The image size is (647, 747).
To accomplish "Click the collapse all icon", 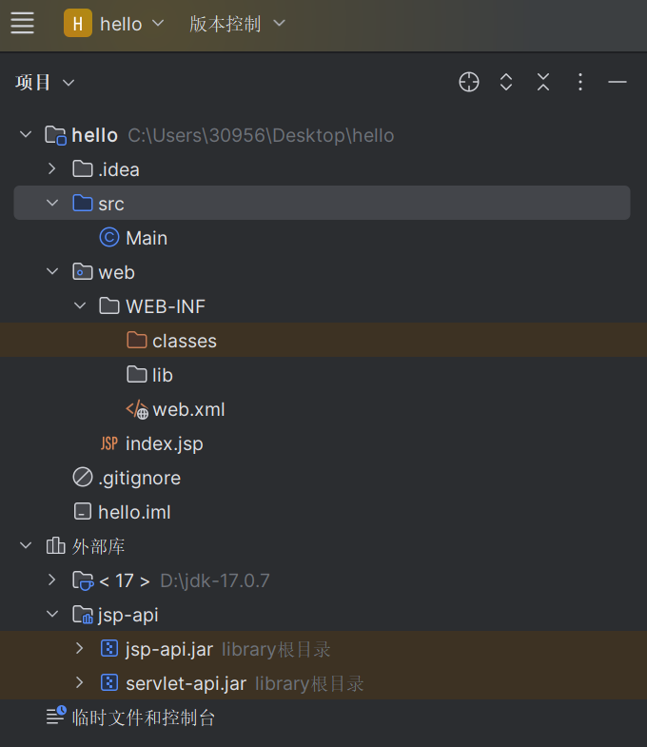I will pos(542,82).
